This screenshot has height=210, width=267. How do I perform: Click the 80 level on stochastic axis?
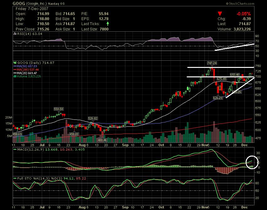(x=257, y=183)
